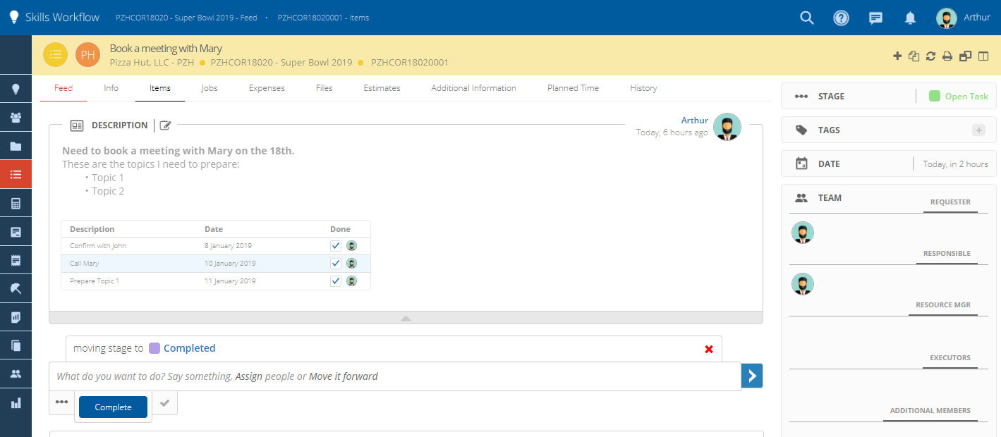Viewport: 1001px width, 437px height.
Task: Open the notifications bell in the top bar
Action: tap(910, 18)
